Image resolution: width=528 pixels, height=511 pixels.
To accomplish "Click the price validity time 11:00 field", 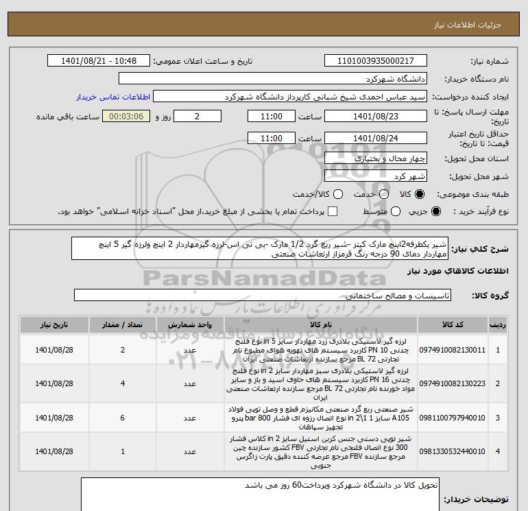I will [272, 138].
